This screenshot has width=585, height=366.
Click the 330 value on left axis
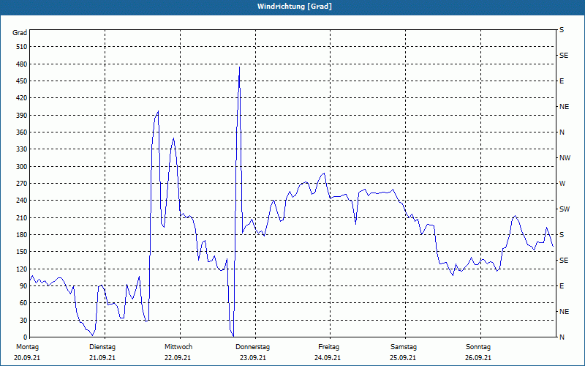click(22, 149)
